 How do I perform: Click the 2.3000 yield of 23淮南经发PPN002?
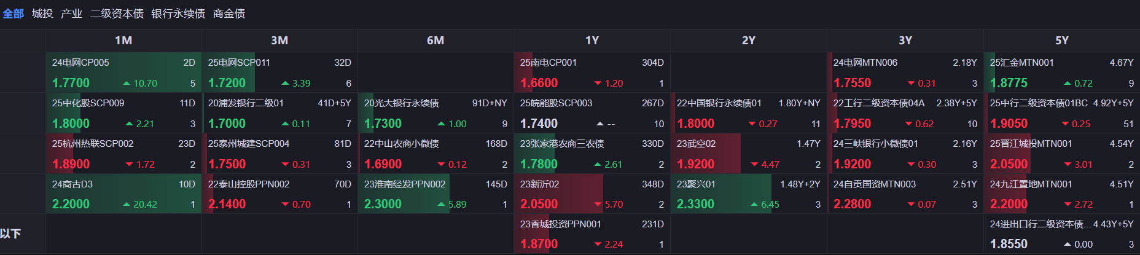point(383,204)
